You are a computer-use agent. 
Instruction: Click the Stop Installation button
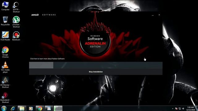[x=96, y=72]
